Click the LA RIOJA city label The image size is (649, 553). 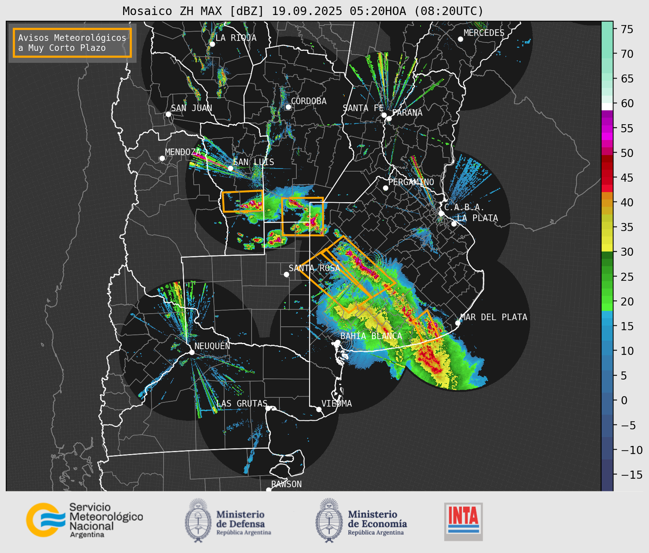(x=236, y=38)
